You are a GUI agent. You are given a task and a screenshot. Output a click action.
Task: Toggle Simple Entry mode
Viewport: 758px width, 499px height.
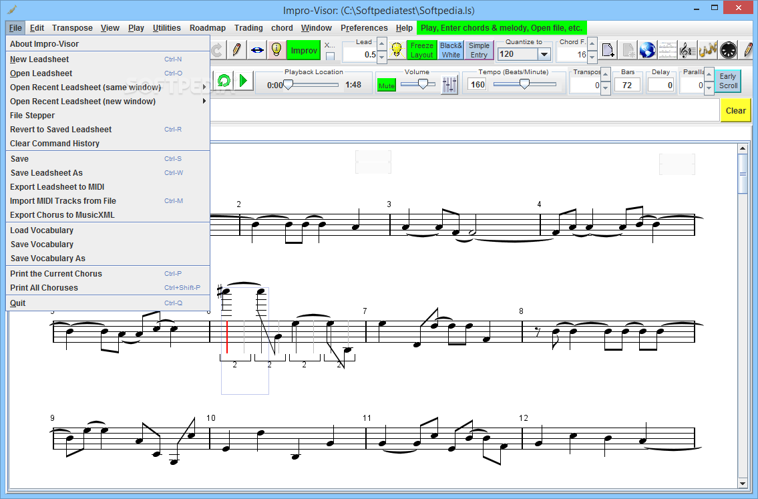click(x=479, y=50)
